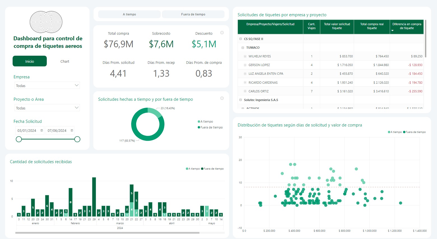Viewport: 437px width, 239px height.
Task: Open the Proyecto o Area dropdown
Action: click(x=47, y=108)
